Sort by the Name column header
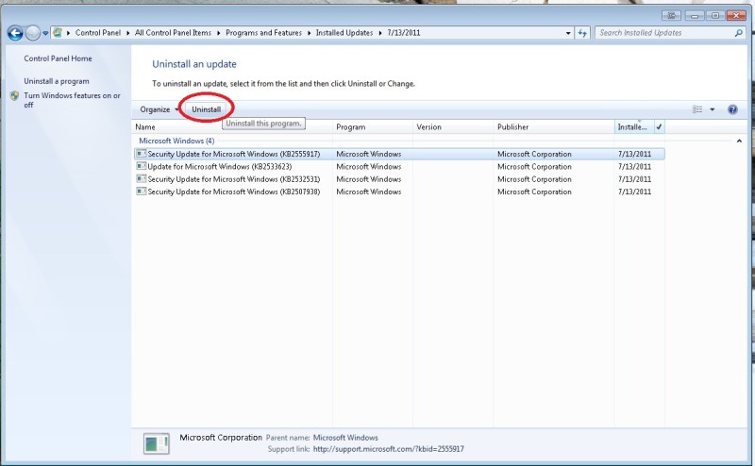Screen dimensions: 755x466 [x=232, y=127]
